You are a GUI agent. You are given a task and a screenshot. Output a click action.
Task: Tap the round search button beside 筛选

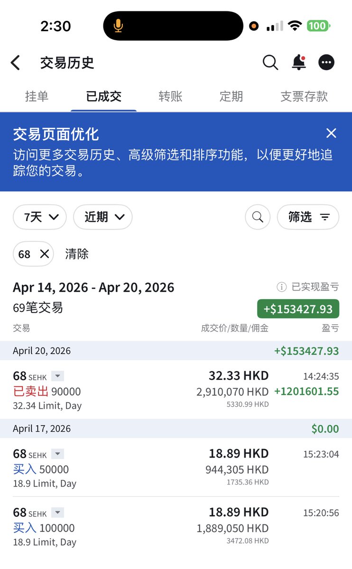tap(258, 217)
